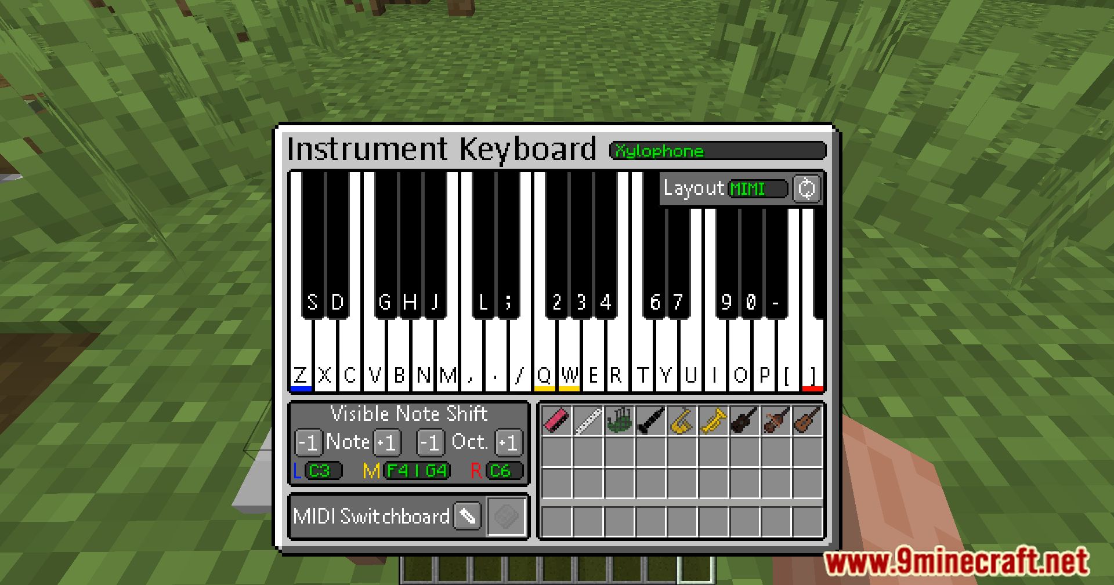Select the pink accordion instrument icon
This screenshot has height=585, width=1114.
click(x=556, y=420)
